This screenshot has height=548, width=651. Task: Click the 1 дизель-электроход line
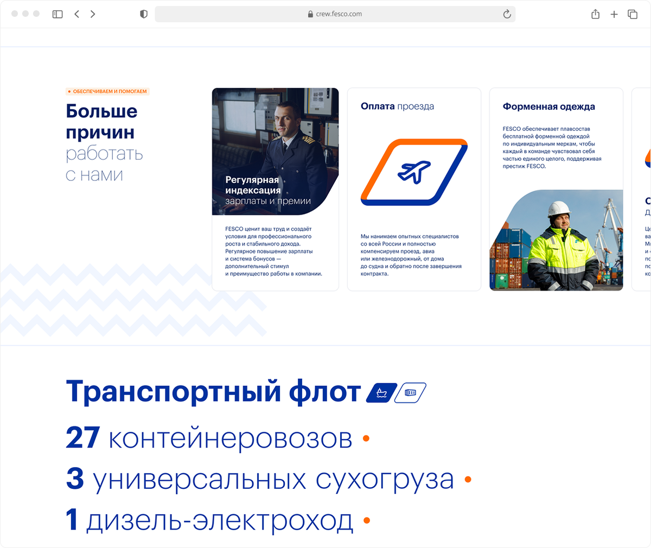pos(209,520)
